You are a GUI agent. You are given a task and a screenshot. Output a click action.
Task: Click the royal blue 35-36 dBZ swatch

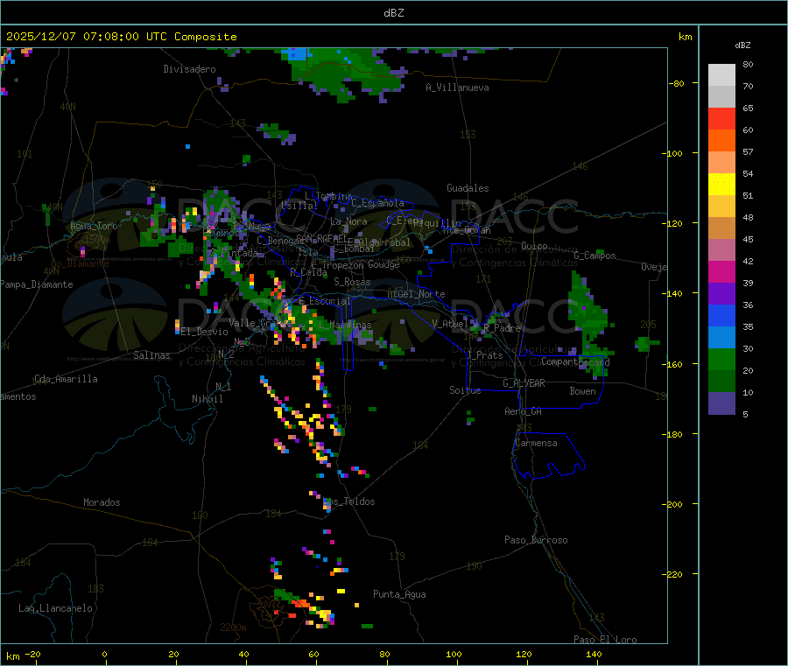(x=721, y=315)
